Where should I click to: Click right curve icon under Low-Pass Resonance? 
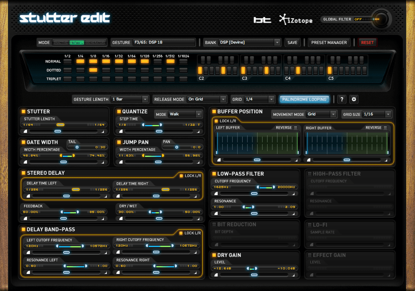click(293, 213)
